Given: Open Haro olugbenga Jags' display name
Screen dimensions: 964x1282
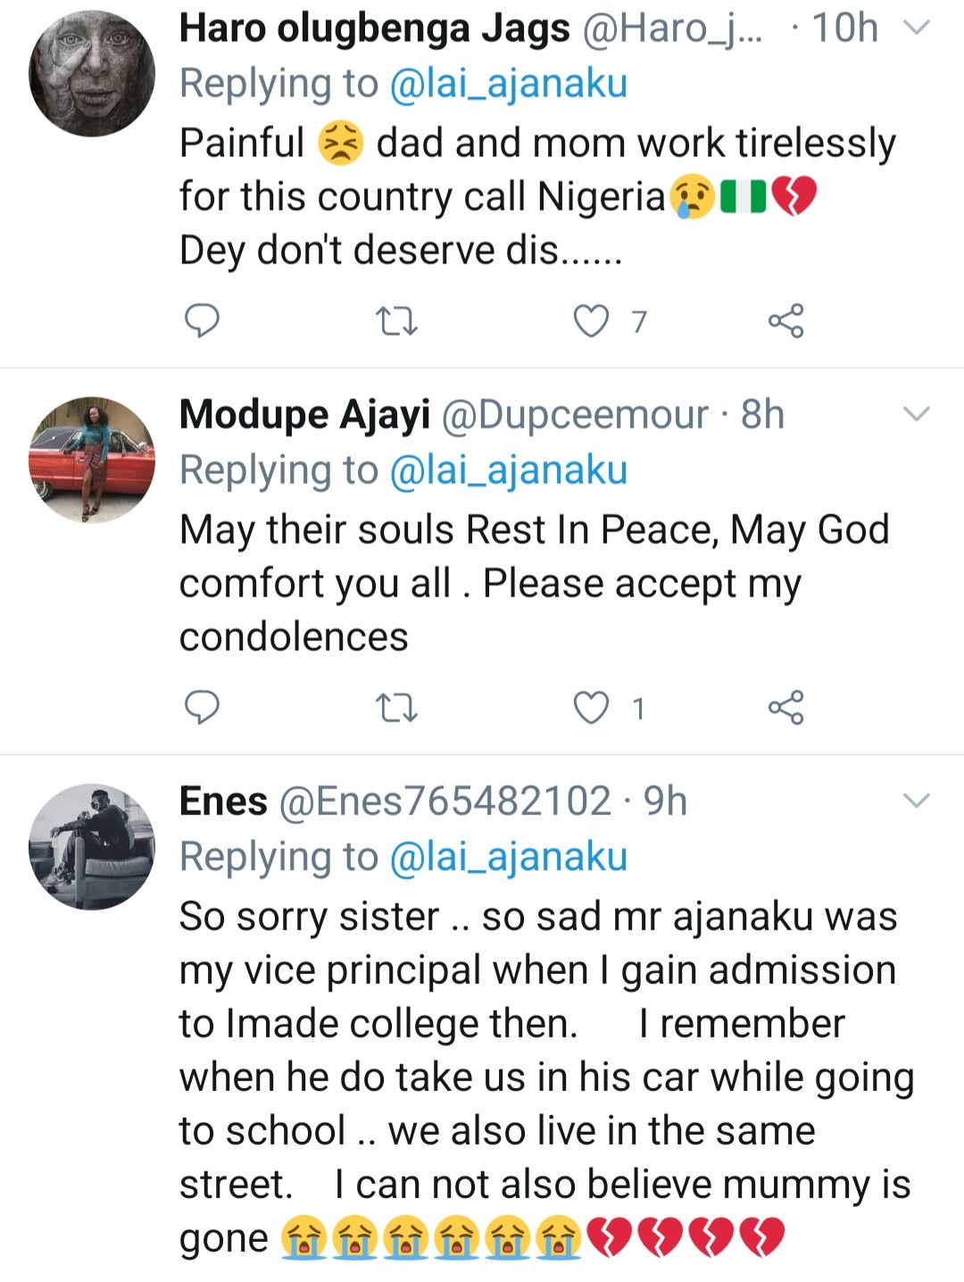Looking at the screenshot, I should click(x=374, y=29).
